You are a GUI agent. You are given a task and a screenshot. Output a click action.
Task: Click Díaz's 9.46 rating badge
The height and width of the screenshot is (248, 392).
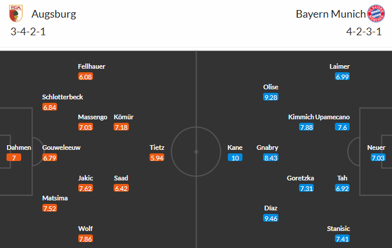point(271,218)
